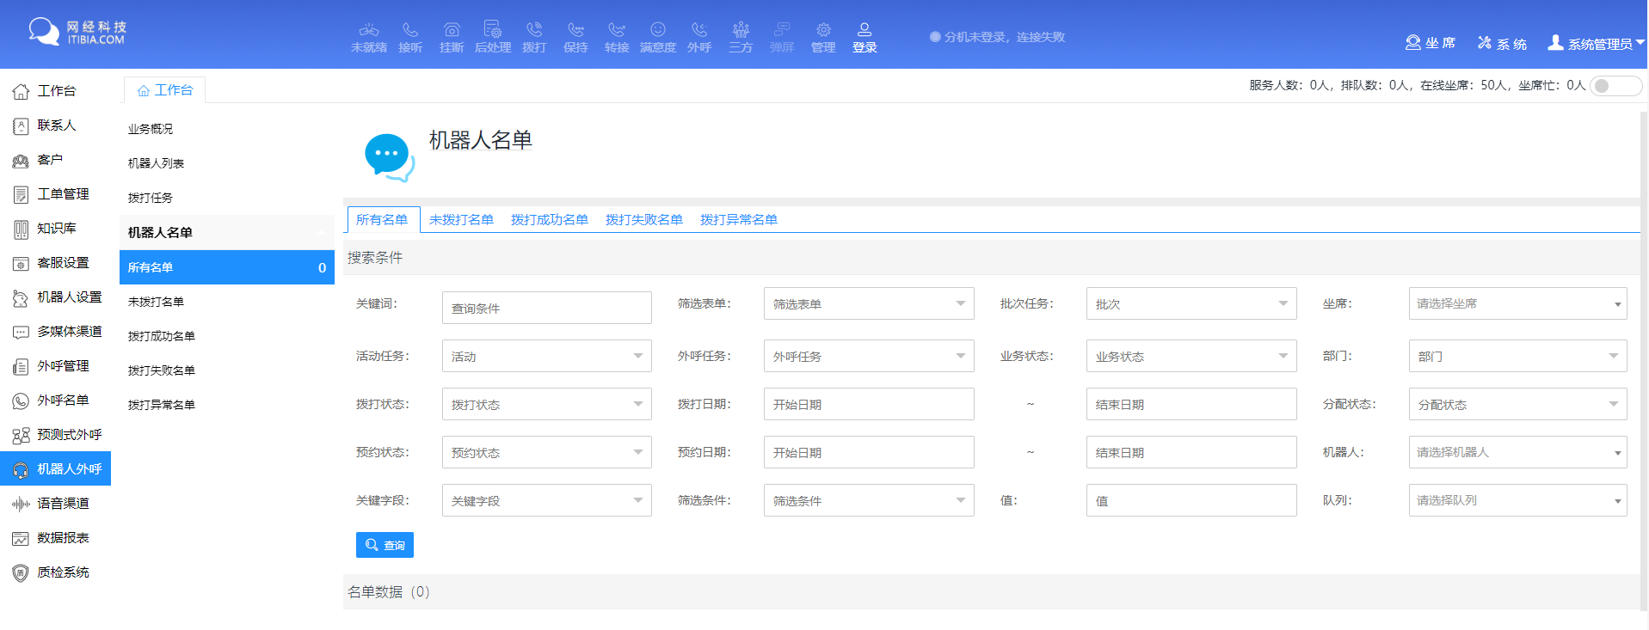The image size is (1649, 630).
Task: Open 机器人列表 in the submenu
Action: 156,163
